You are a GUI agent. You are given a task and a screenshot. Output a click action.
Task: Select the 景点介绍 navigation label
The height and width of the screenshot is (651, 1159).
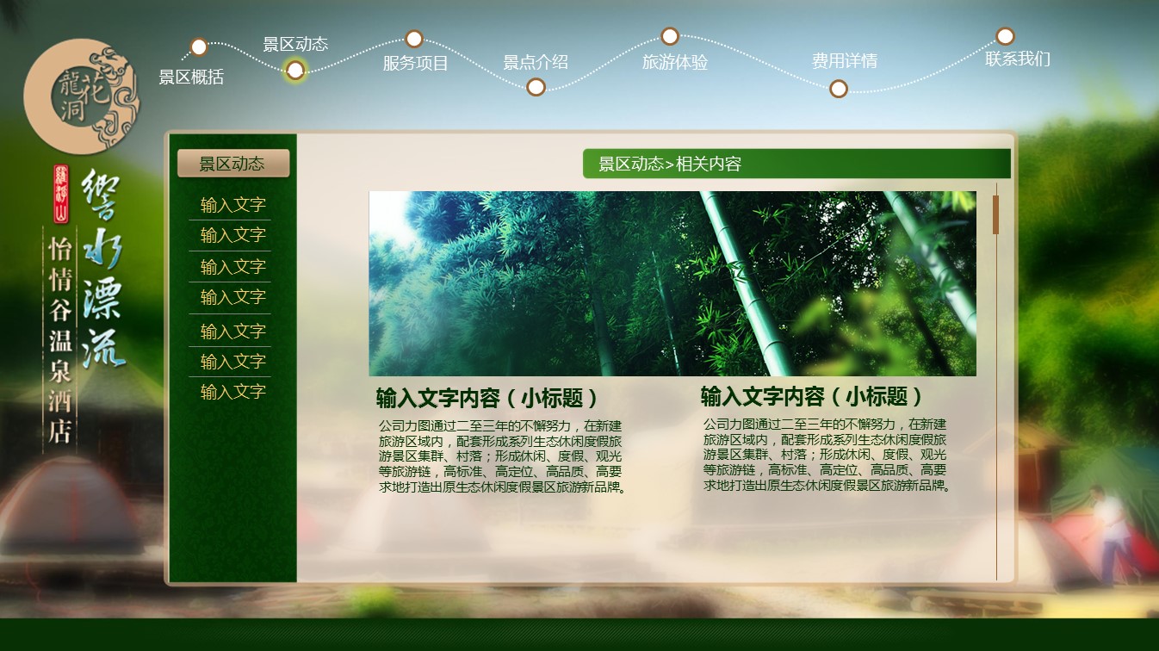[x=536, y=62]
